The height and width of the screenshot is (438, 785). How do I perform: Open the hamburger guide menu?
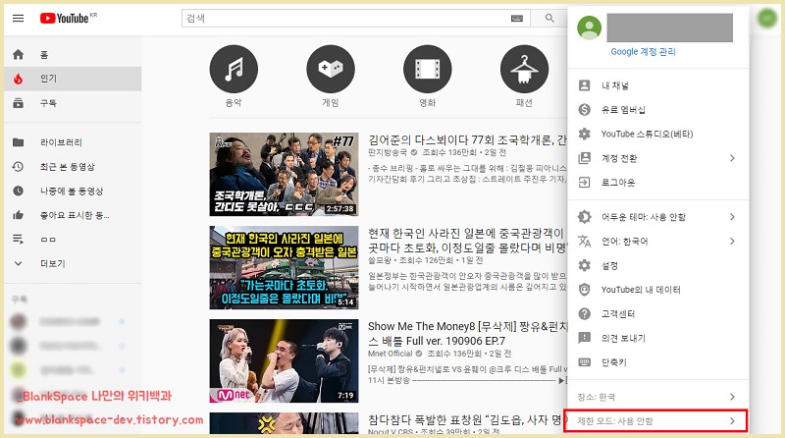click(18, 18)
